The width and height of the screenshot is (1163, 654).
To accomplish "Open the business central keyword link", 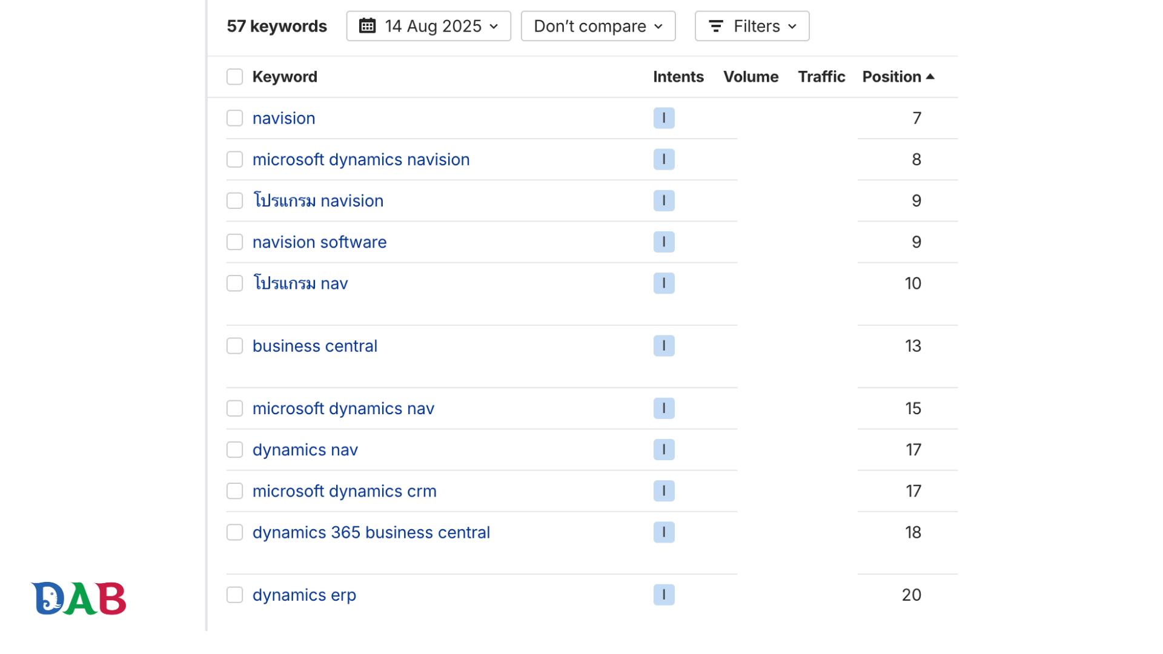I will 315,346.
